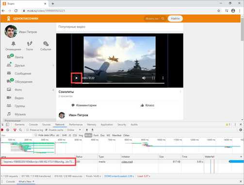Switch to DevTools Application tab
Screen dimensions: 244x185
pyautogui.click(x=107, y=125)
